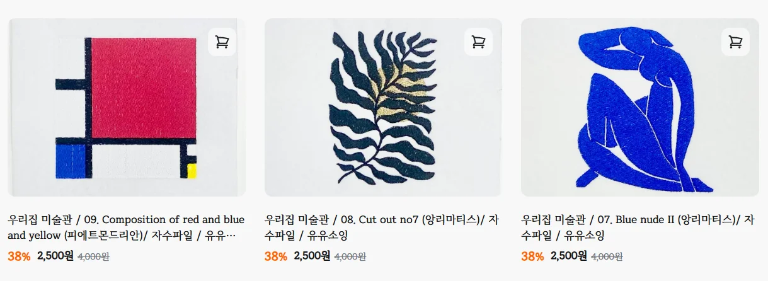
Task: Select the 2,500원 price of Mondrian item
Action: [55, 256]
